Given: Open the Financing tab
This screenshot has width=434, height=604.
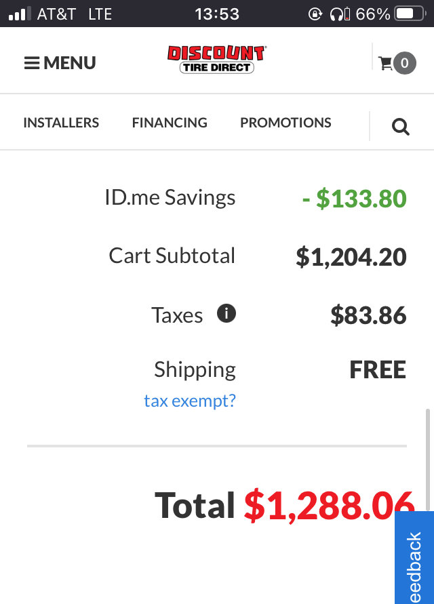Looking at the screenshot, I should coord(170,123).
